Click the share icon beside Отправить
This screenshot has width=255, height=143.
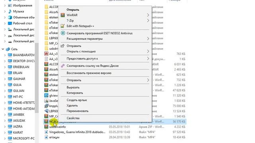(63, 46)
